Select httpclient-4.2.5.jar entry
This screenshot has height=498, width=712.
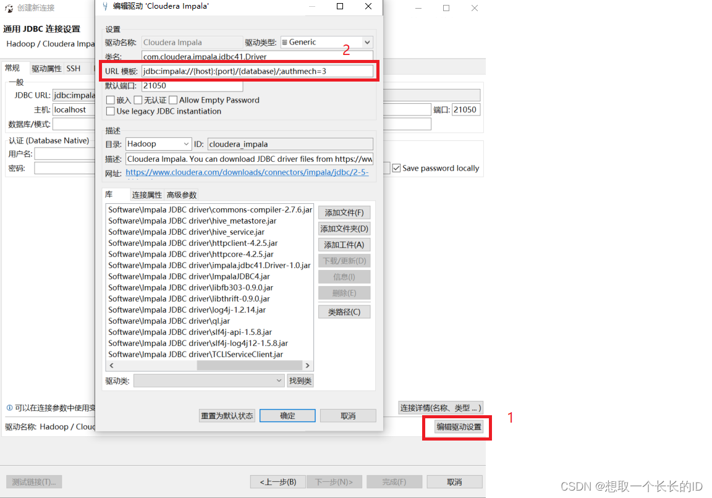click(x=193, y=243)
